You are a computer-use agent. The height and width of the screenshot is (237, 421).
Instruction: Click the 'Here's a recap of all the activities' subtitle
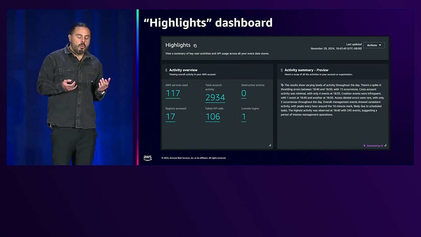point(319,74)
